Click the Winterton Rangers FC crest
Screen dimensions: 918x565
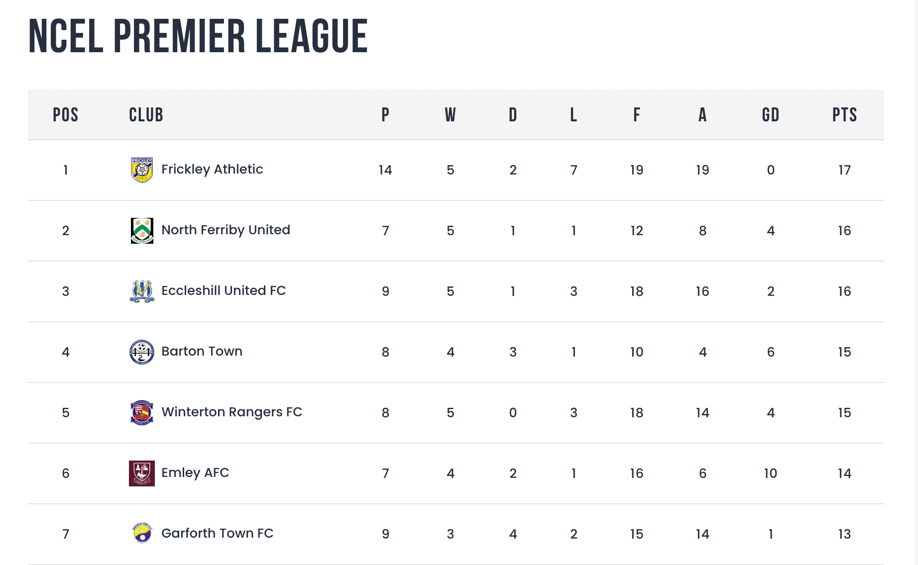142,413
